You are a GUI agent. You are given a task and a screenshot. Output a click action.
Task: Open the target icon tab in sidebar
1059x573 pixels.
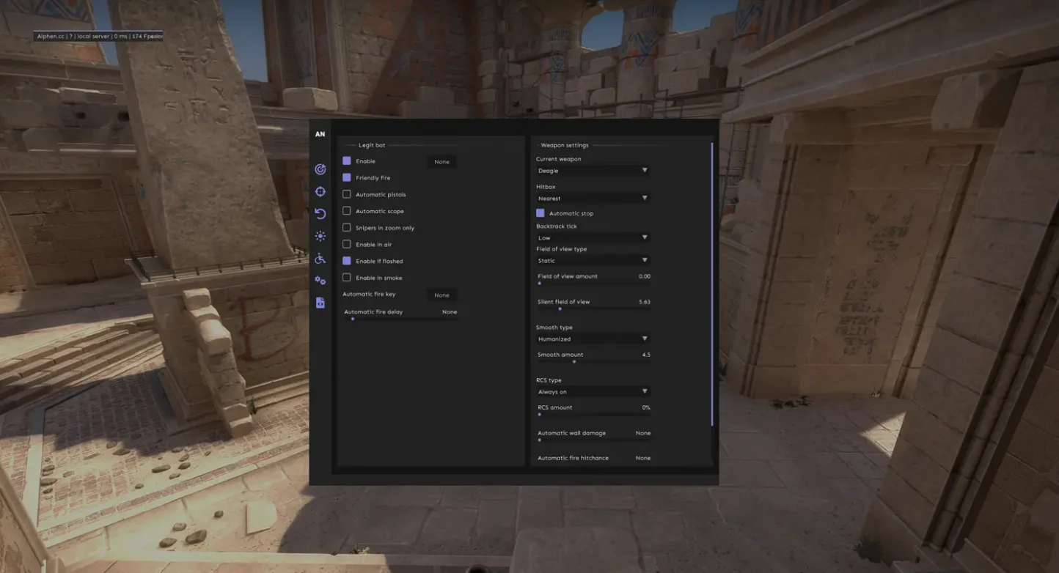tap(320, 169)
